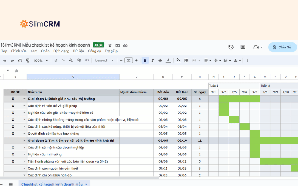
Task: Open version history clock icon
Action: (x=231, y=47)
